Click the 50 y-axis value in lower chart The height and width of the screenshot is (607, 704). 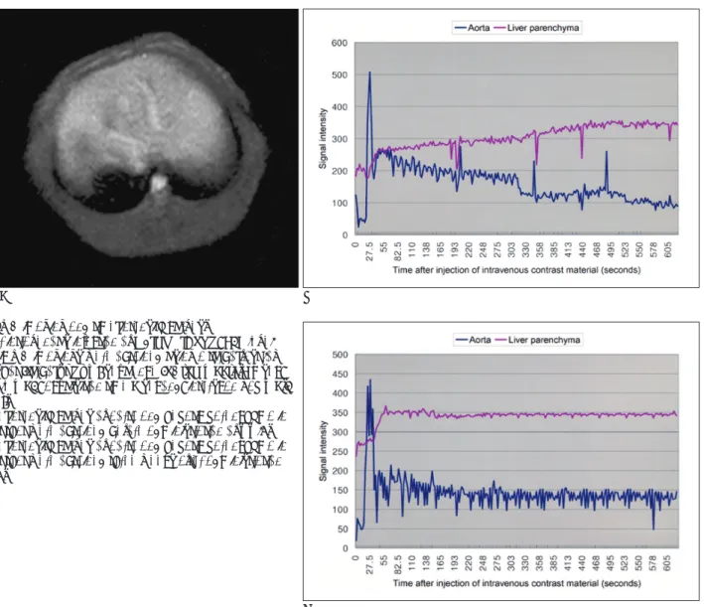click(x=343, y=530)
